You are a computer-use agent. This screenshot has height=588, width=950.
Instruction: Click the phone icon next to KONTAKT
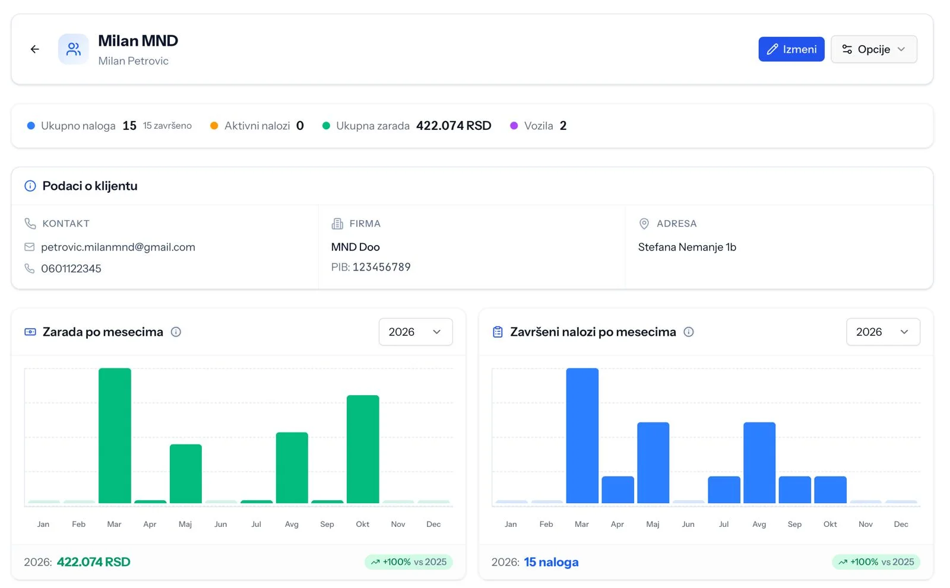[30, 224]
